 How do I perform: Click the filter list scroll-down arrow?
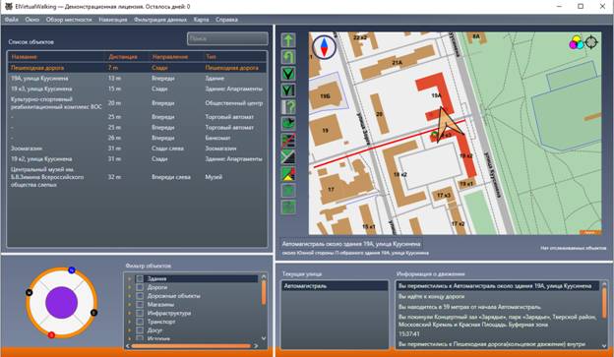point(264,338)
